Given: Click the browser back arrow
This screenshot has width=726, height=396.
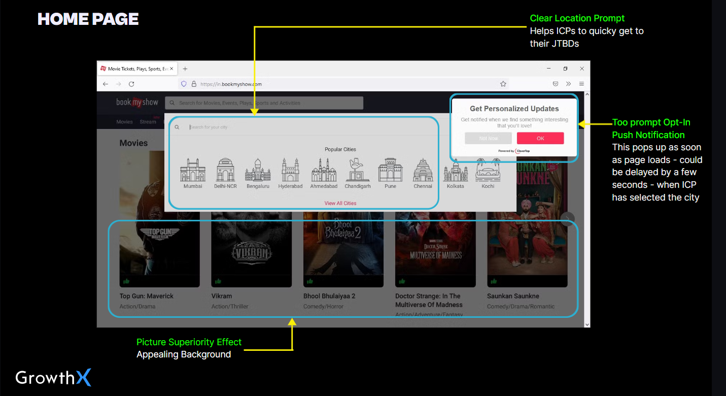Looking at the screenshot, I should point(105,84).
